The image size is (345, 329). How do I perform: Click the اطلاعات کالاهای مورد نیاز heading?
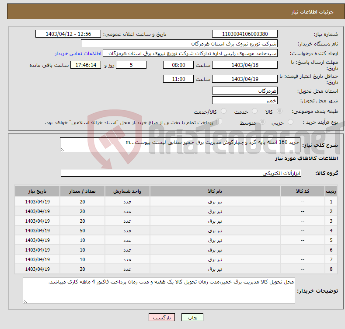coord(306,158)
